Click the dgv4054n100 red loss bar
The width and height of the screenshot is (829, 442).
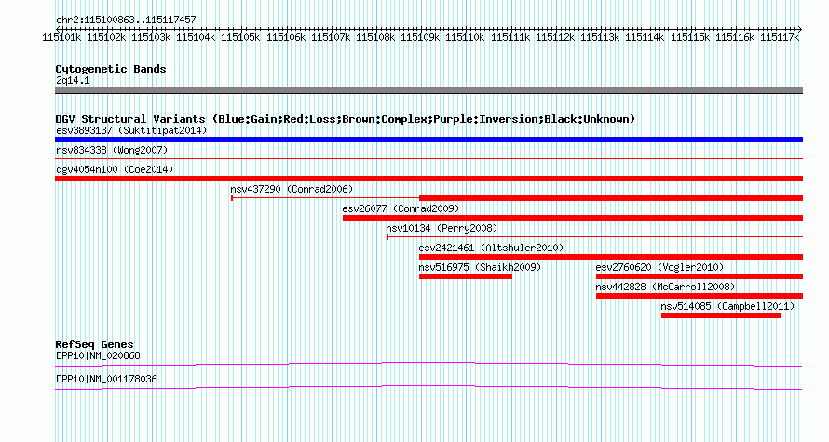tap(428, 179)
